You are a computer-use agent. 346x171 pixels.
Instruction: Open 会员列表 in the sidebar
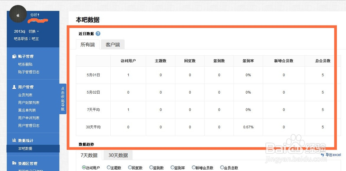tap(25, 95)
